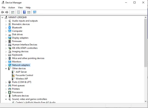Click the Printers icon

click(9, 89)
